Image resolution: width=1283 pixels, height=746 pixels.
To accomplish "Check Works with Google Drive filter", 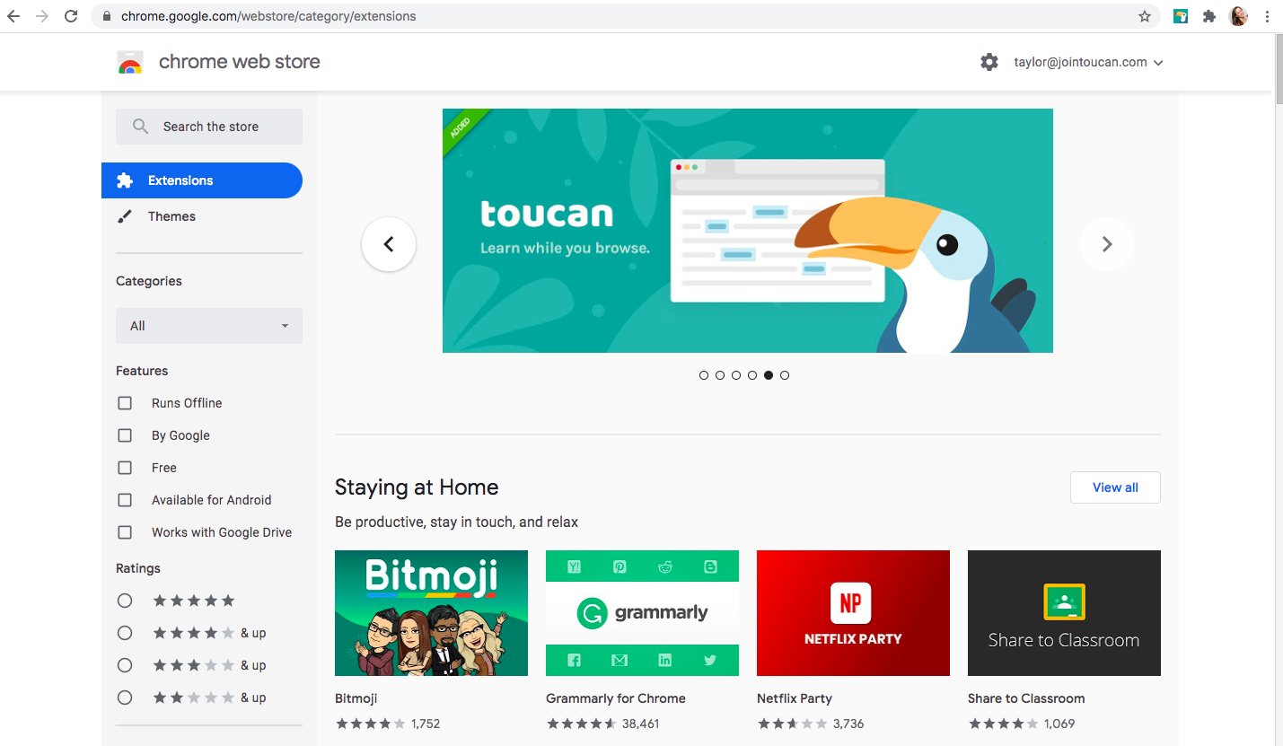I will 125,532.
